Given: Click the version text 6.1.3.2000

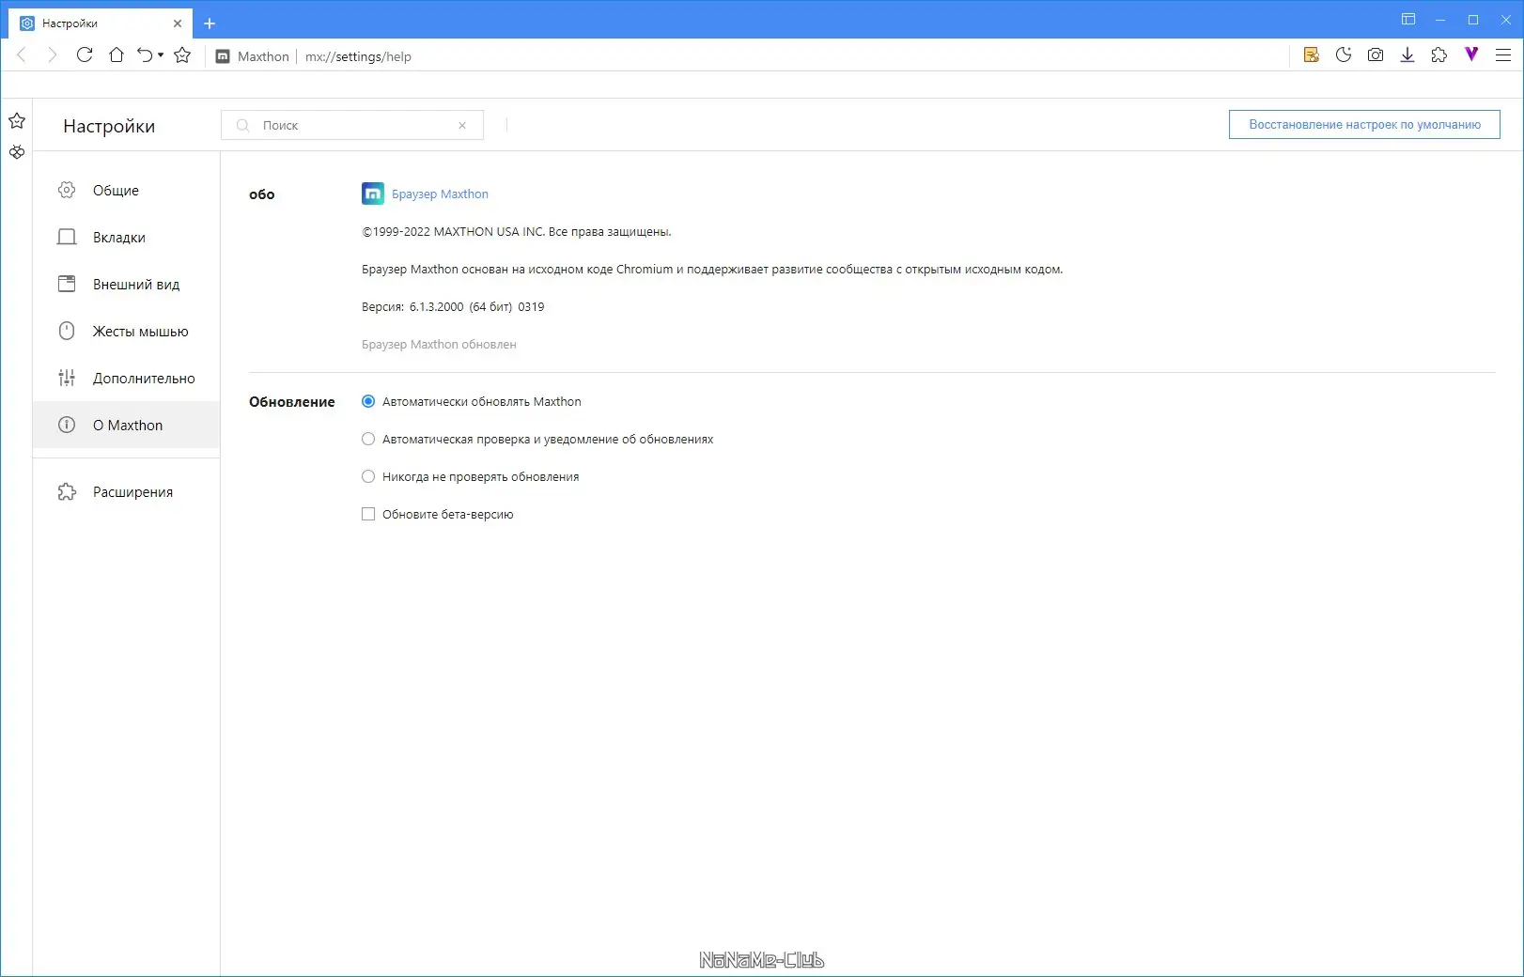Looking at the screenshot, I should click(x=437, y=307).
